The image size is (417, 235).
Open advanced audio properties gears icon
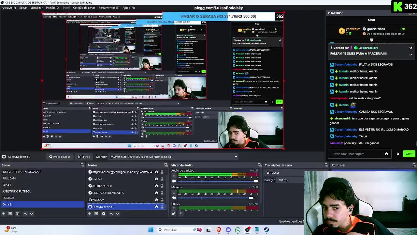[x=174, y=214]
